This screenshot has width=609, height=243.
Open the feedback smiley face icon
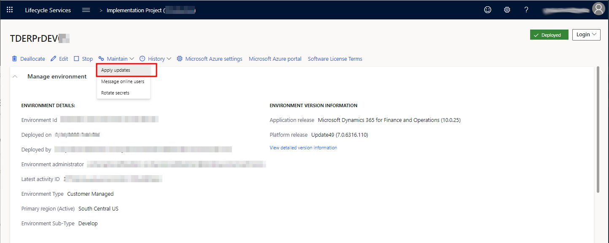coord(488,10)
